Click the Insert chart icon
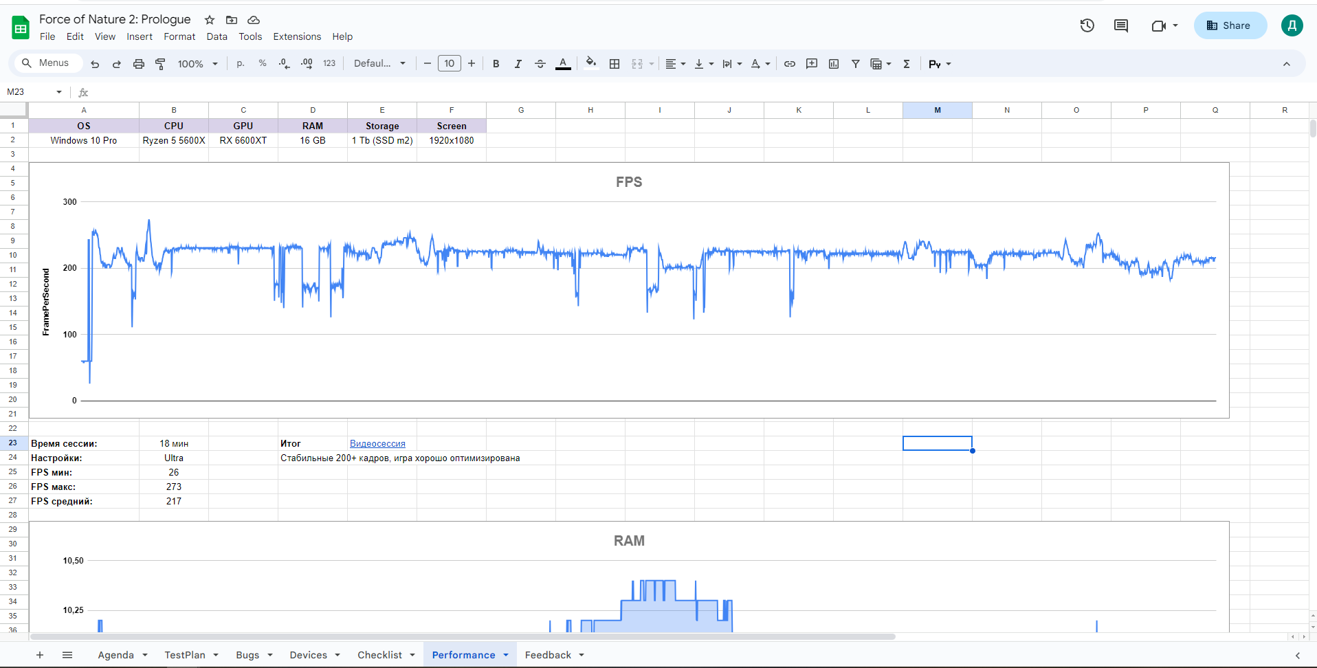1317x668 pixels. 834,64
